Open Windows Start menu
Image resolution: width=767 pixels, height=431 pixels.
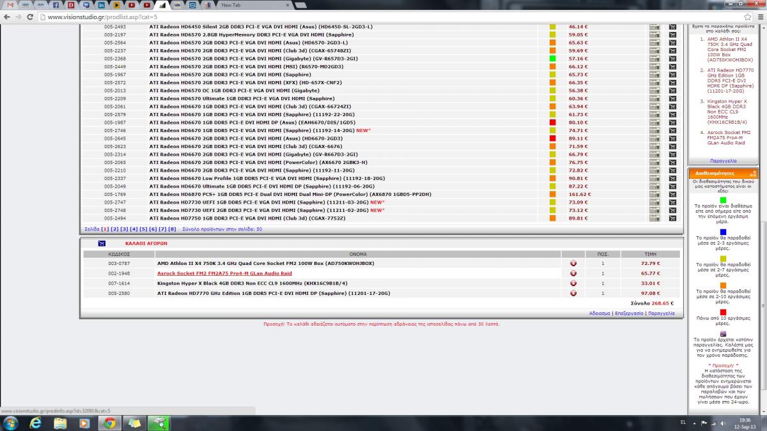tap(11, 423)
